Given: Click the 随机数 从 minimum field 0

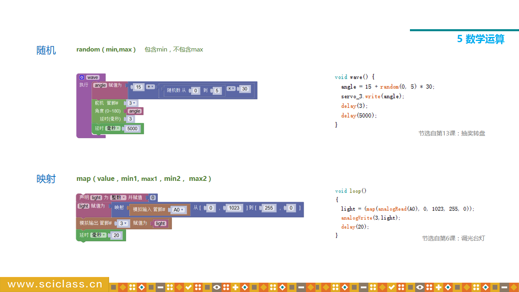Looking at the screenshot, I should [x=196, y=90].
